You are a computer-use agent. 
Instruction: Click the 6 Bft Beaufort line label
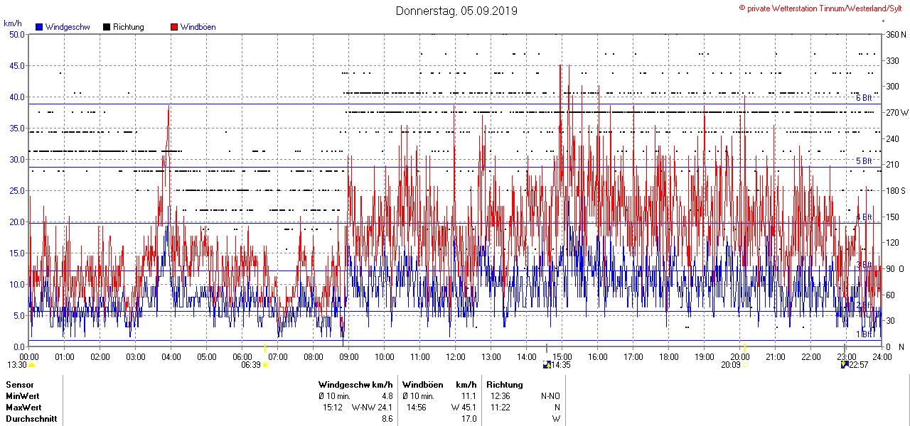[864, 98]
